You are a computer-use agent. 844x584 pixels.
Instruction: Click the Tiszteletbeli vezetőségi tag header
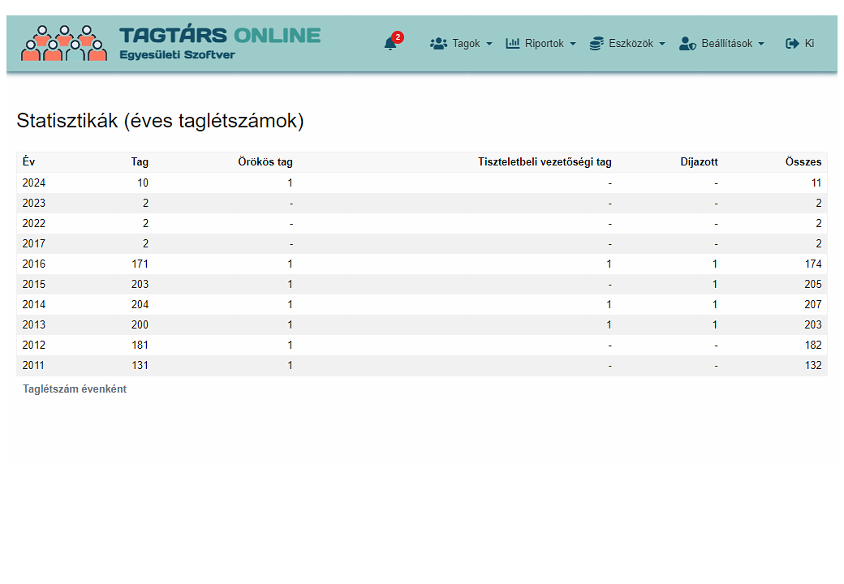tap(545, 162)
